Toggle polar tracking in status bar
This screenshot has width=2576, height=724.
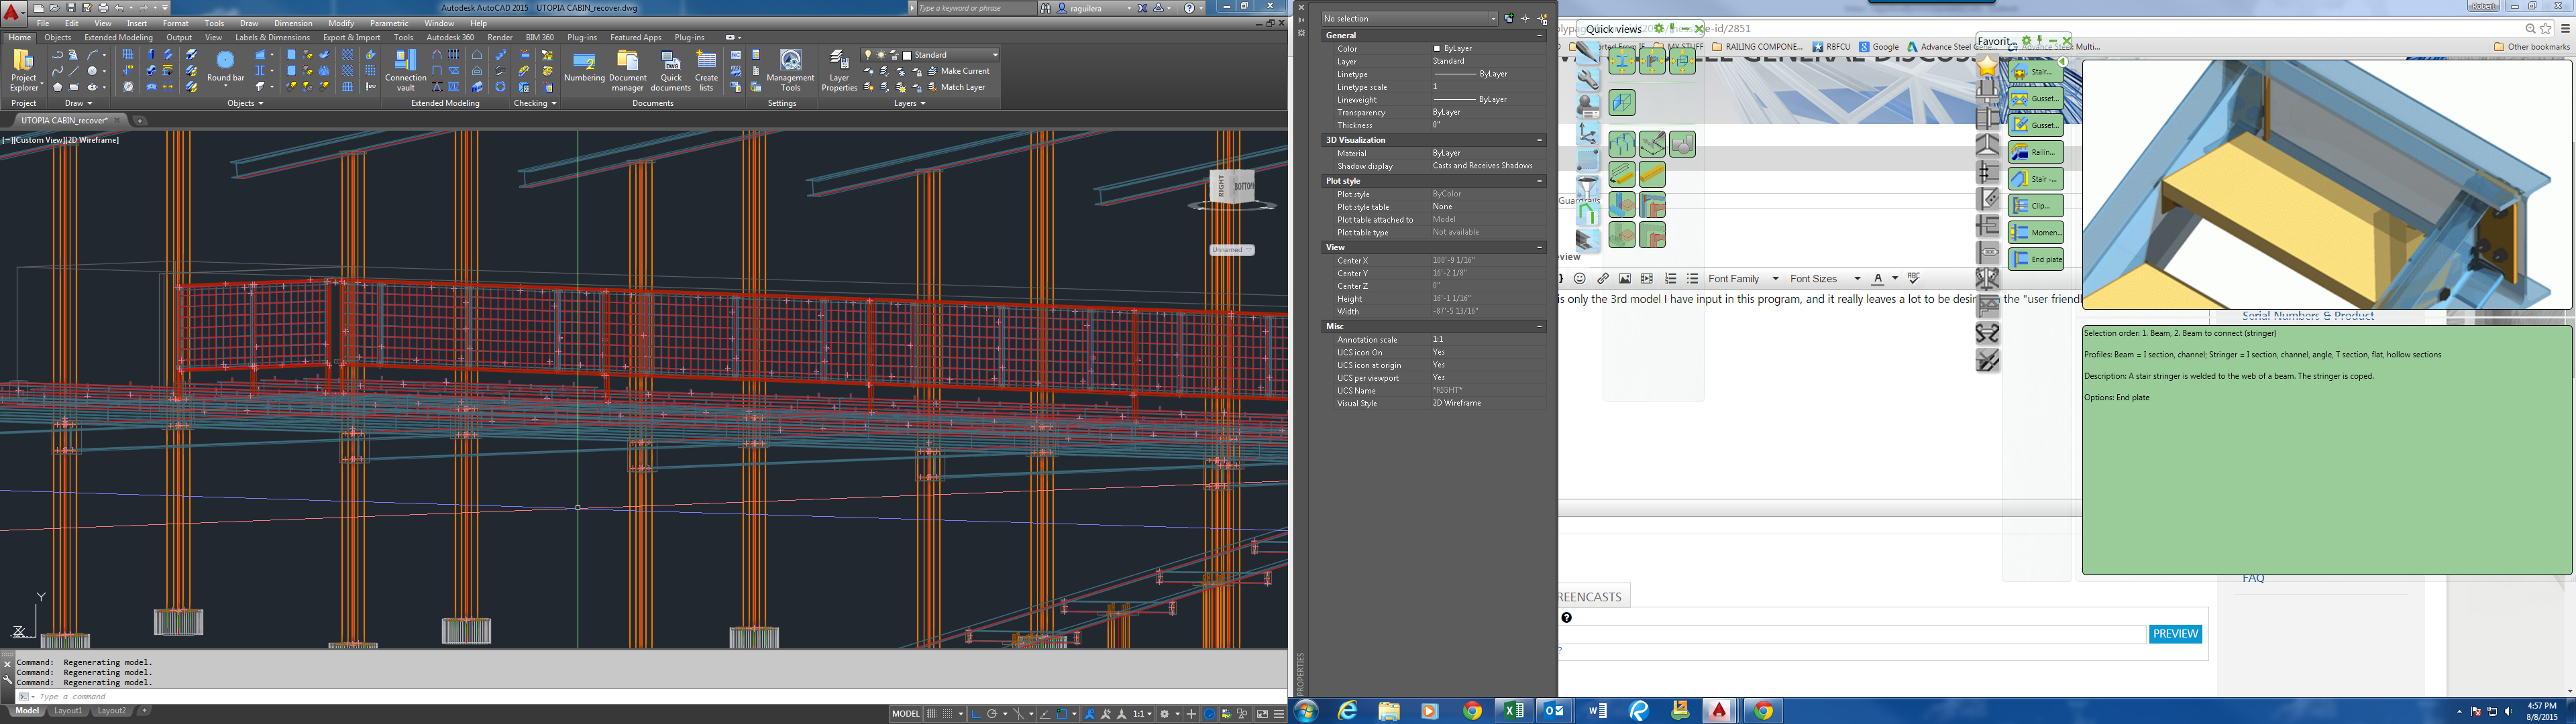(991, 714)
